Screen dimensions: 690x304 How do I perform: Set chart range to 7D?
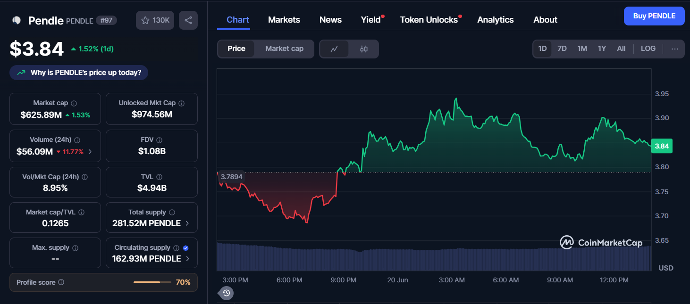coord(562,49)
